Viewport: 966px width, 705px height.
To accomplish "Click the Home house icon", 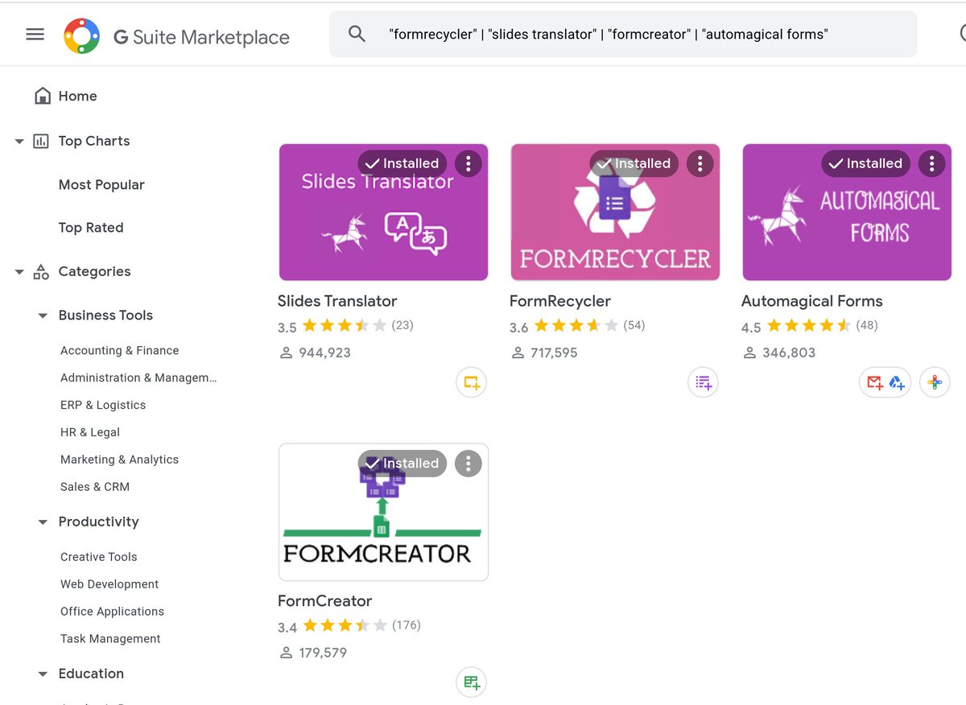I will [43, 96].
